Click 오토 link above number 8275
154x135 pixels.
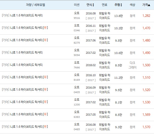point(77,38)
